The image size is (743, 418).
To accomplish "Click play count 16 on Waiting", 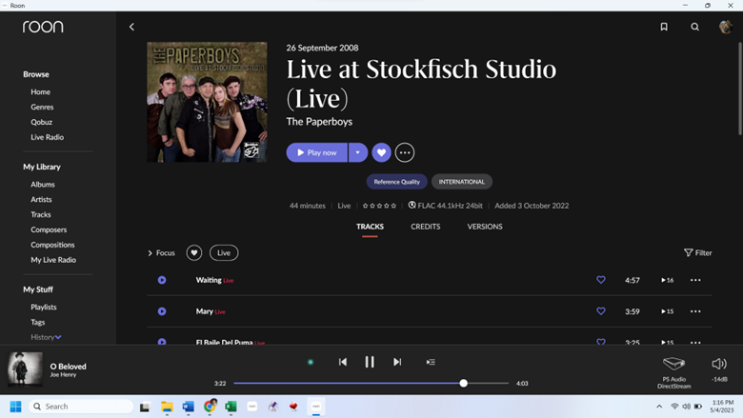I will (667, 280).
